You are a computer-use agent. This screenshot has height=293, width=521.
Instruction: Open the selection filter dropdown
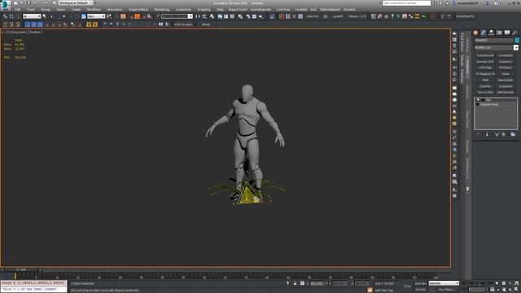tap(32, 16)
